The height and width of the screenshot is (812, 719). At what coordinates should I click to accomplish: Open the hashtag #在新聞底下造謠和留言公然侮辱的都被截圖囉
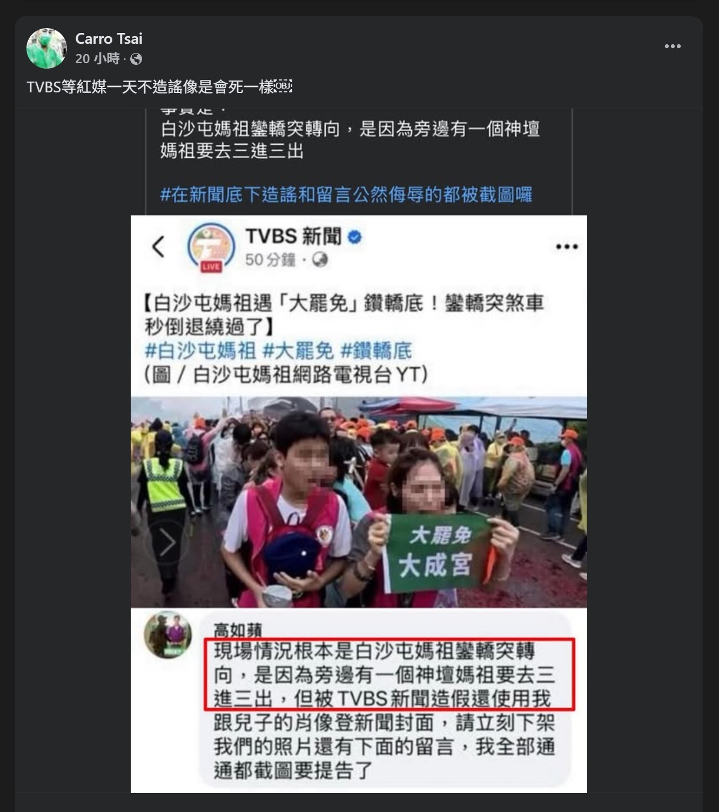tap(346, 194)
